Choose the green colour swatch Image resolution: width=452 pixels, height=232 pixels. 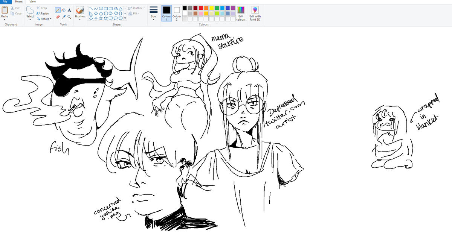[x=217, y=8]
